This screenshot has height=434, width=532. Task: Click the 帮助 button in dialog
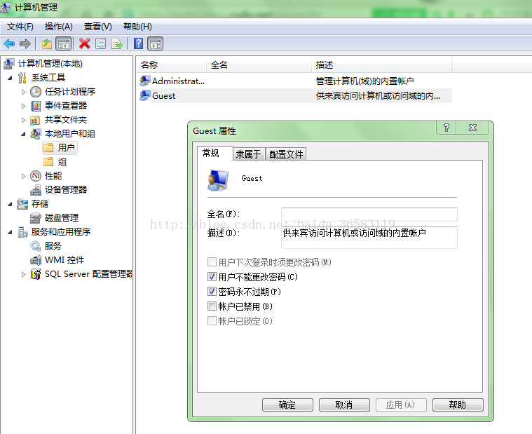[x=458, y=405]
